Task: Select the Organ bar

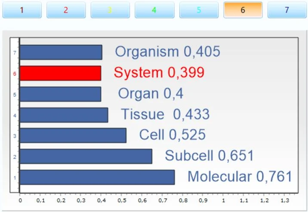Action: 61,94
